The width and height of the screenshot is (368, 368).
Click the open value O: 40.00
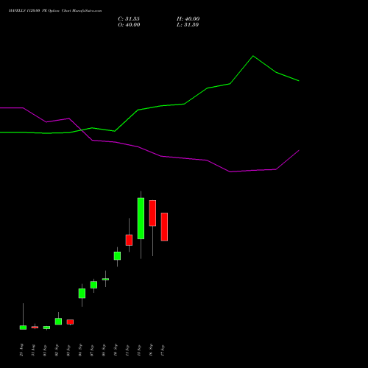point(129,25)
